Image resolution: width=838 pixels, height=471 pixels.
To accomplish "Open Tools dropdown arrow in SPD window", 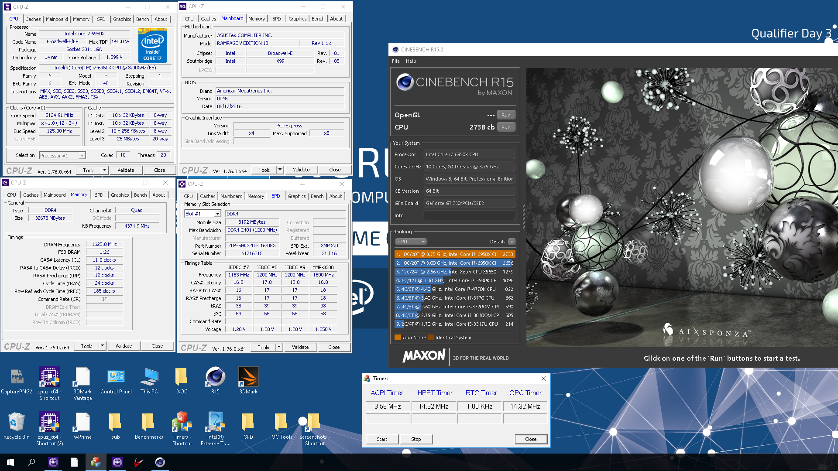I will pyautogui.click(x=279, y=347).
